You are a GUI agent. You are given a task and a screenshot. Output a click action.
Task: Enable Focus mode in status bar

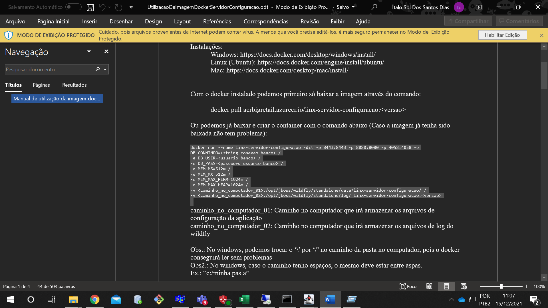(408, 286)
